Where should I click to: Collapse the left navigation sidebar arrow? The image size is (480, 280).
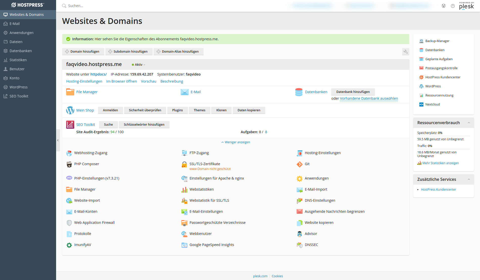58,140
